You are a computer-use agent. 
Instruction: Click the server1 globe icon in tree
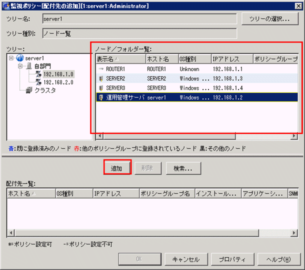click(x=19, y=58)
